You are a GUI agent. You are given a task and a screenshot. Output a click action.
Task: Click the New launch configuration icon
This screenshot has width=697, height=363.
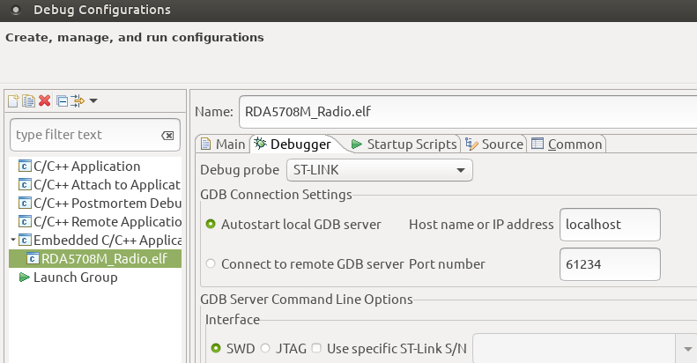[13, 101]
